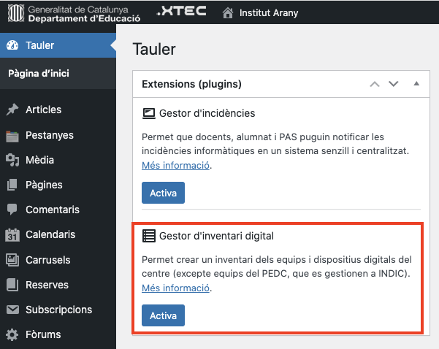This screenshot has width=439, height=349.
Task: Move Extensions panel up with chevron arrow
Action: (375, 84)
